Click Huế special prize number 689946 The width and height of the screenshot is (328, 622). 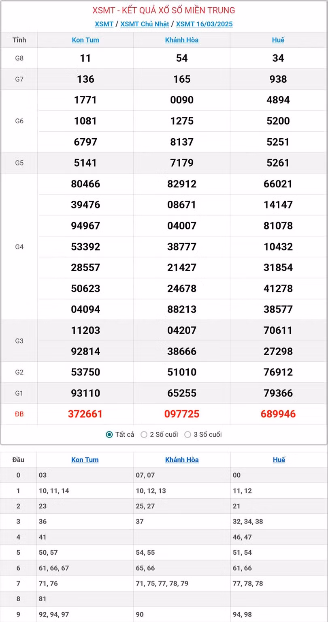click(x=278, y=414)
